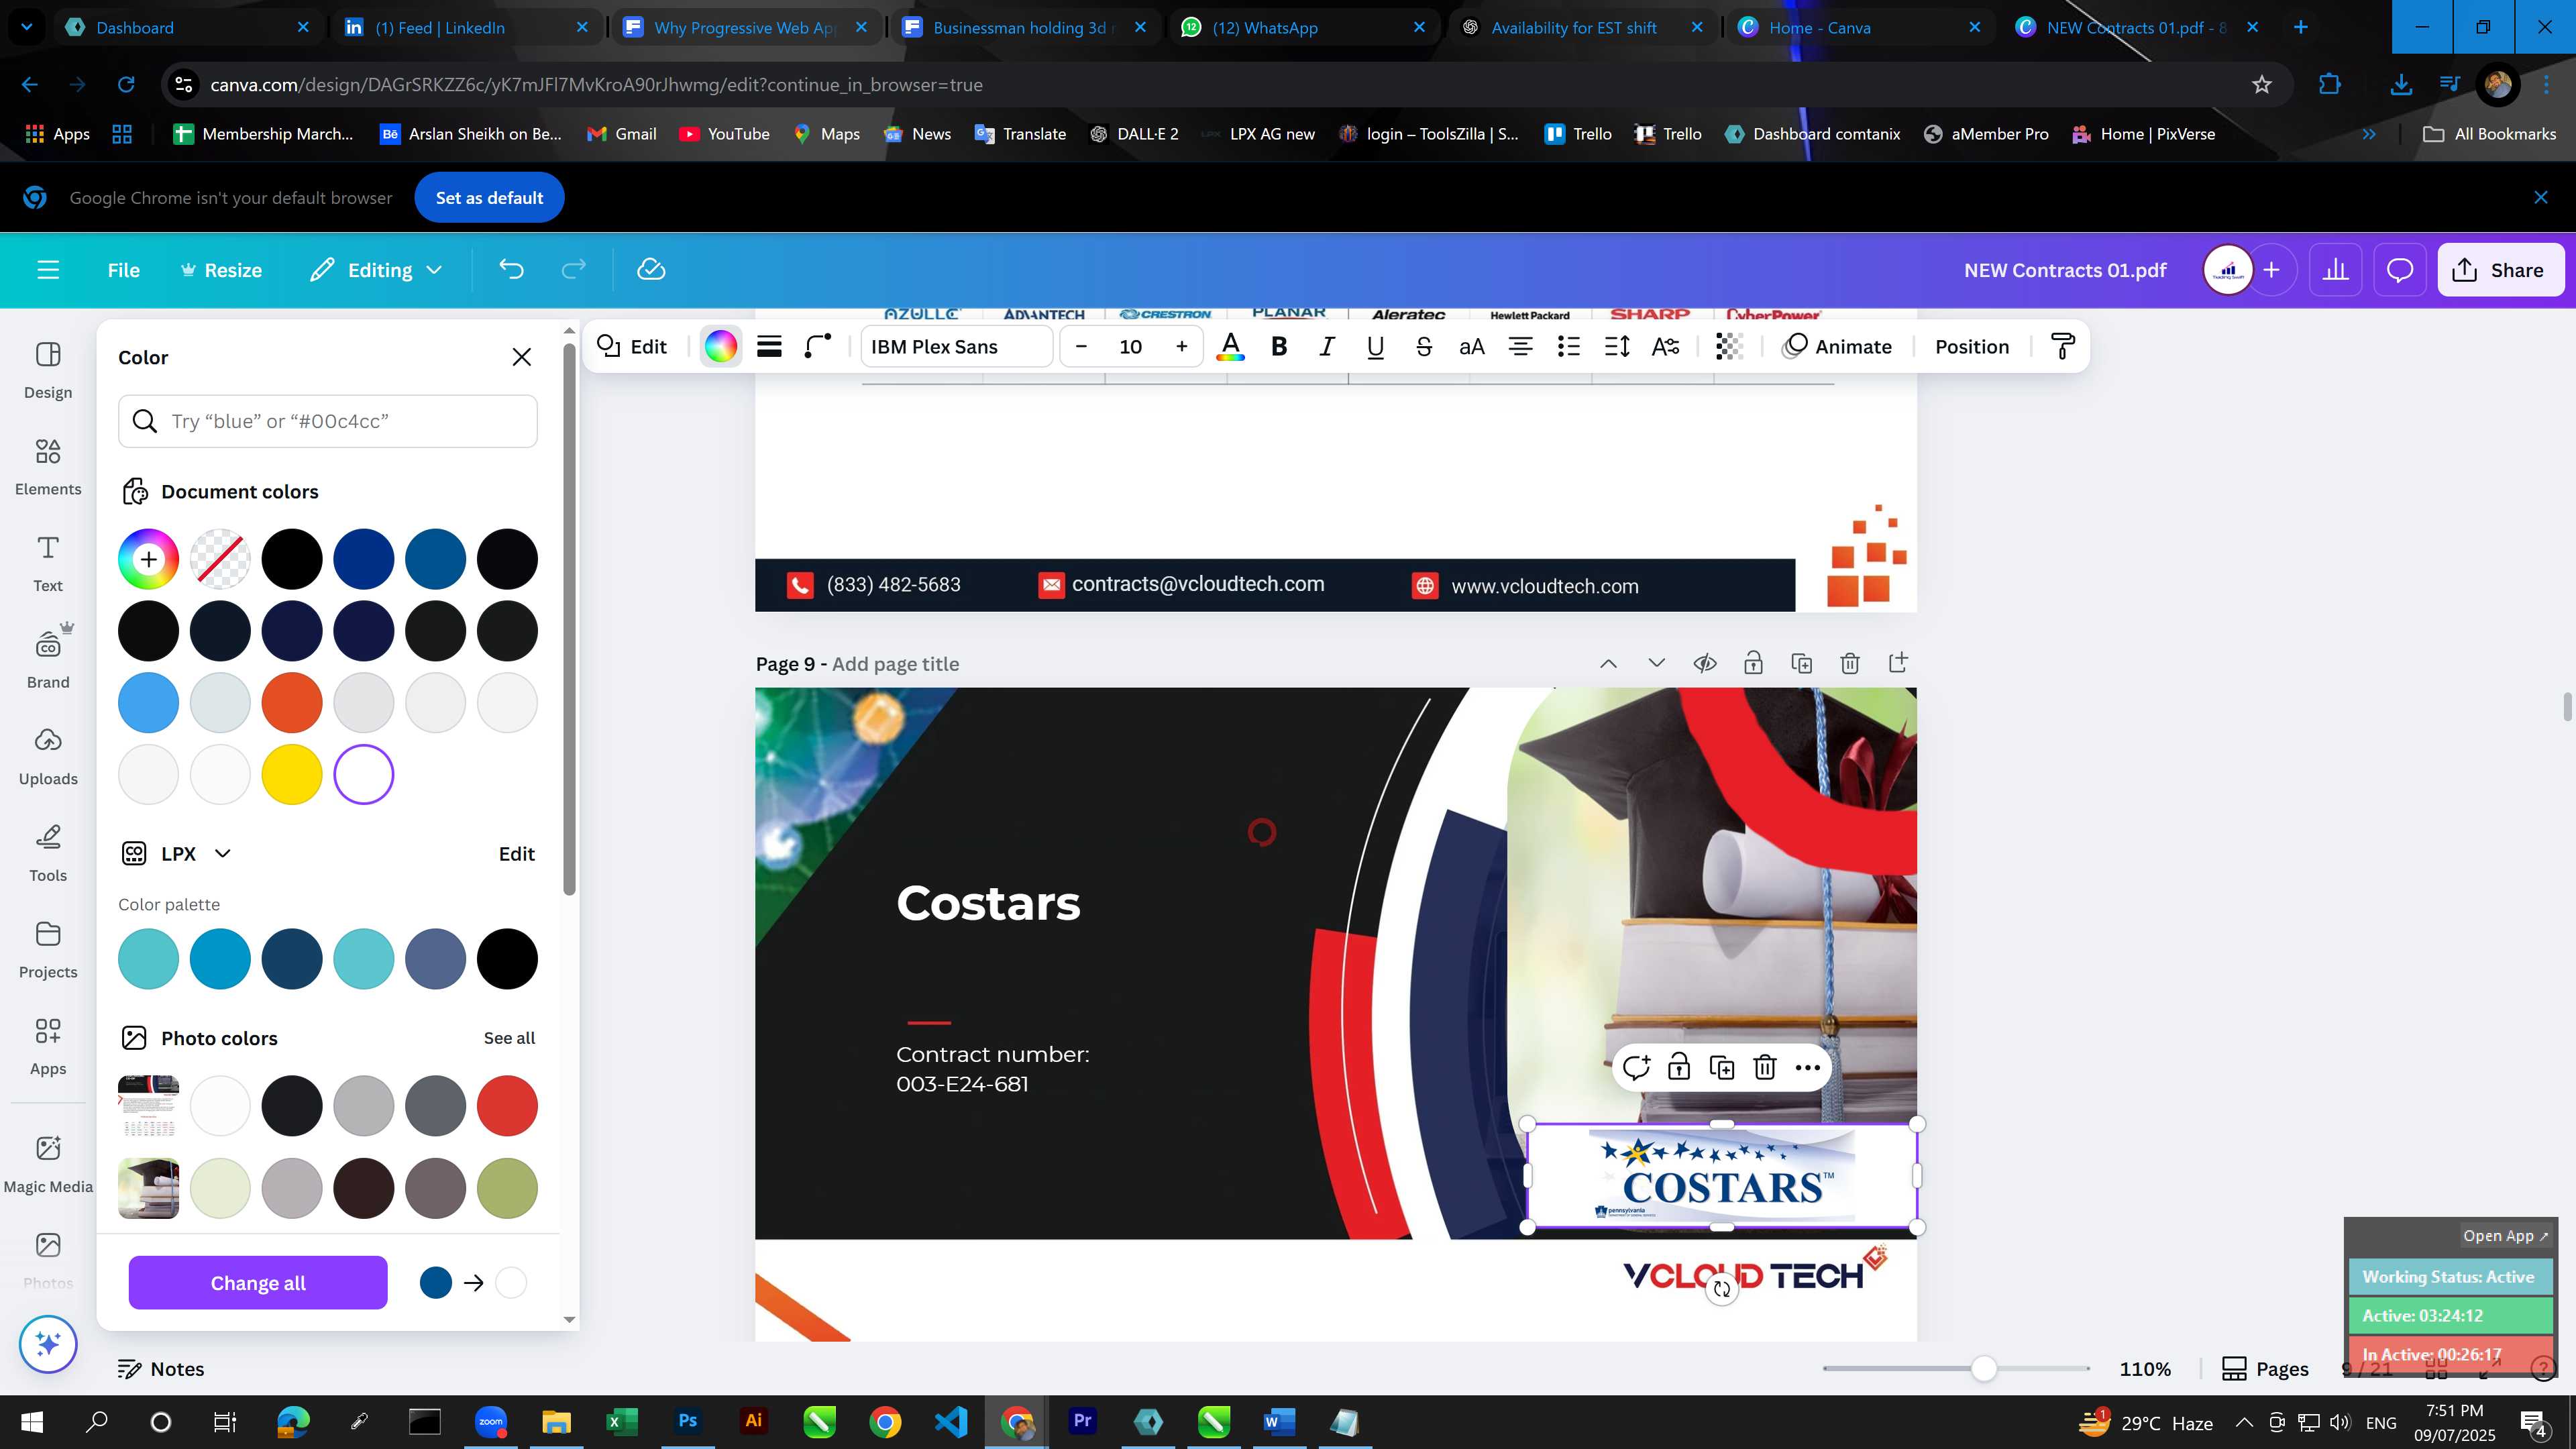Open the main hamburger menu
The width and height of the screenshot is (2576, 1449).
tap(48, 270)
